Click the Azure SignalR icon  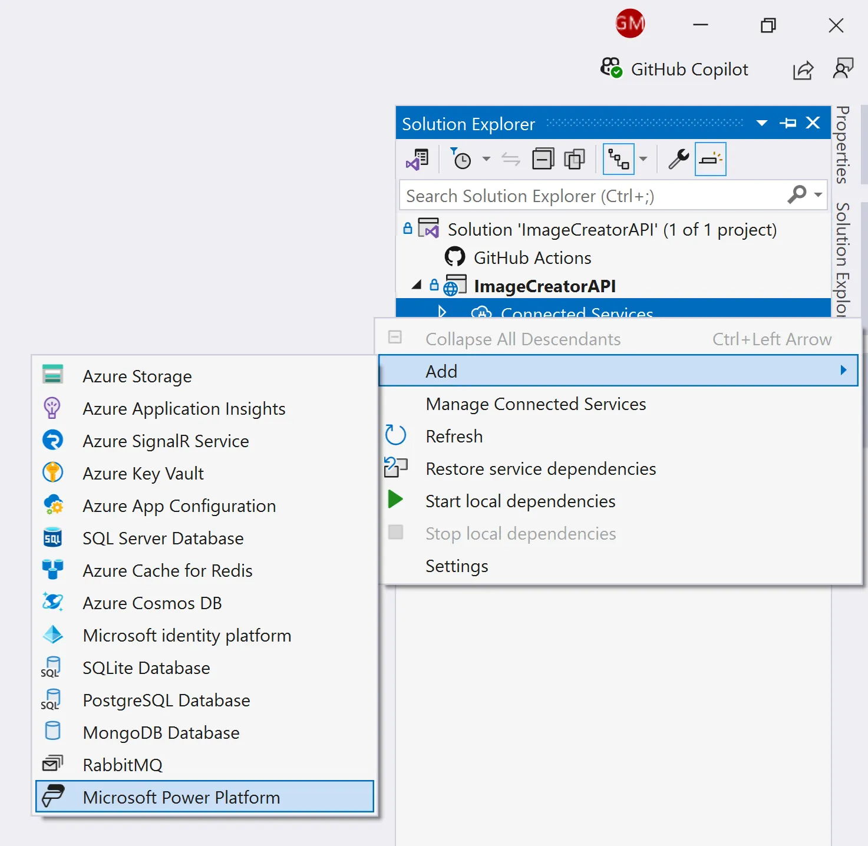tap(53, 440)
